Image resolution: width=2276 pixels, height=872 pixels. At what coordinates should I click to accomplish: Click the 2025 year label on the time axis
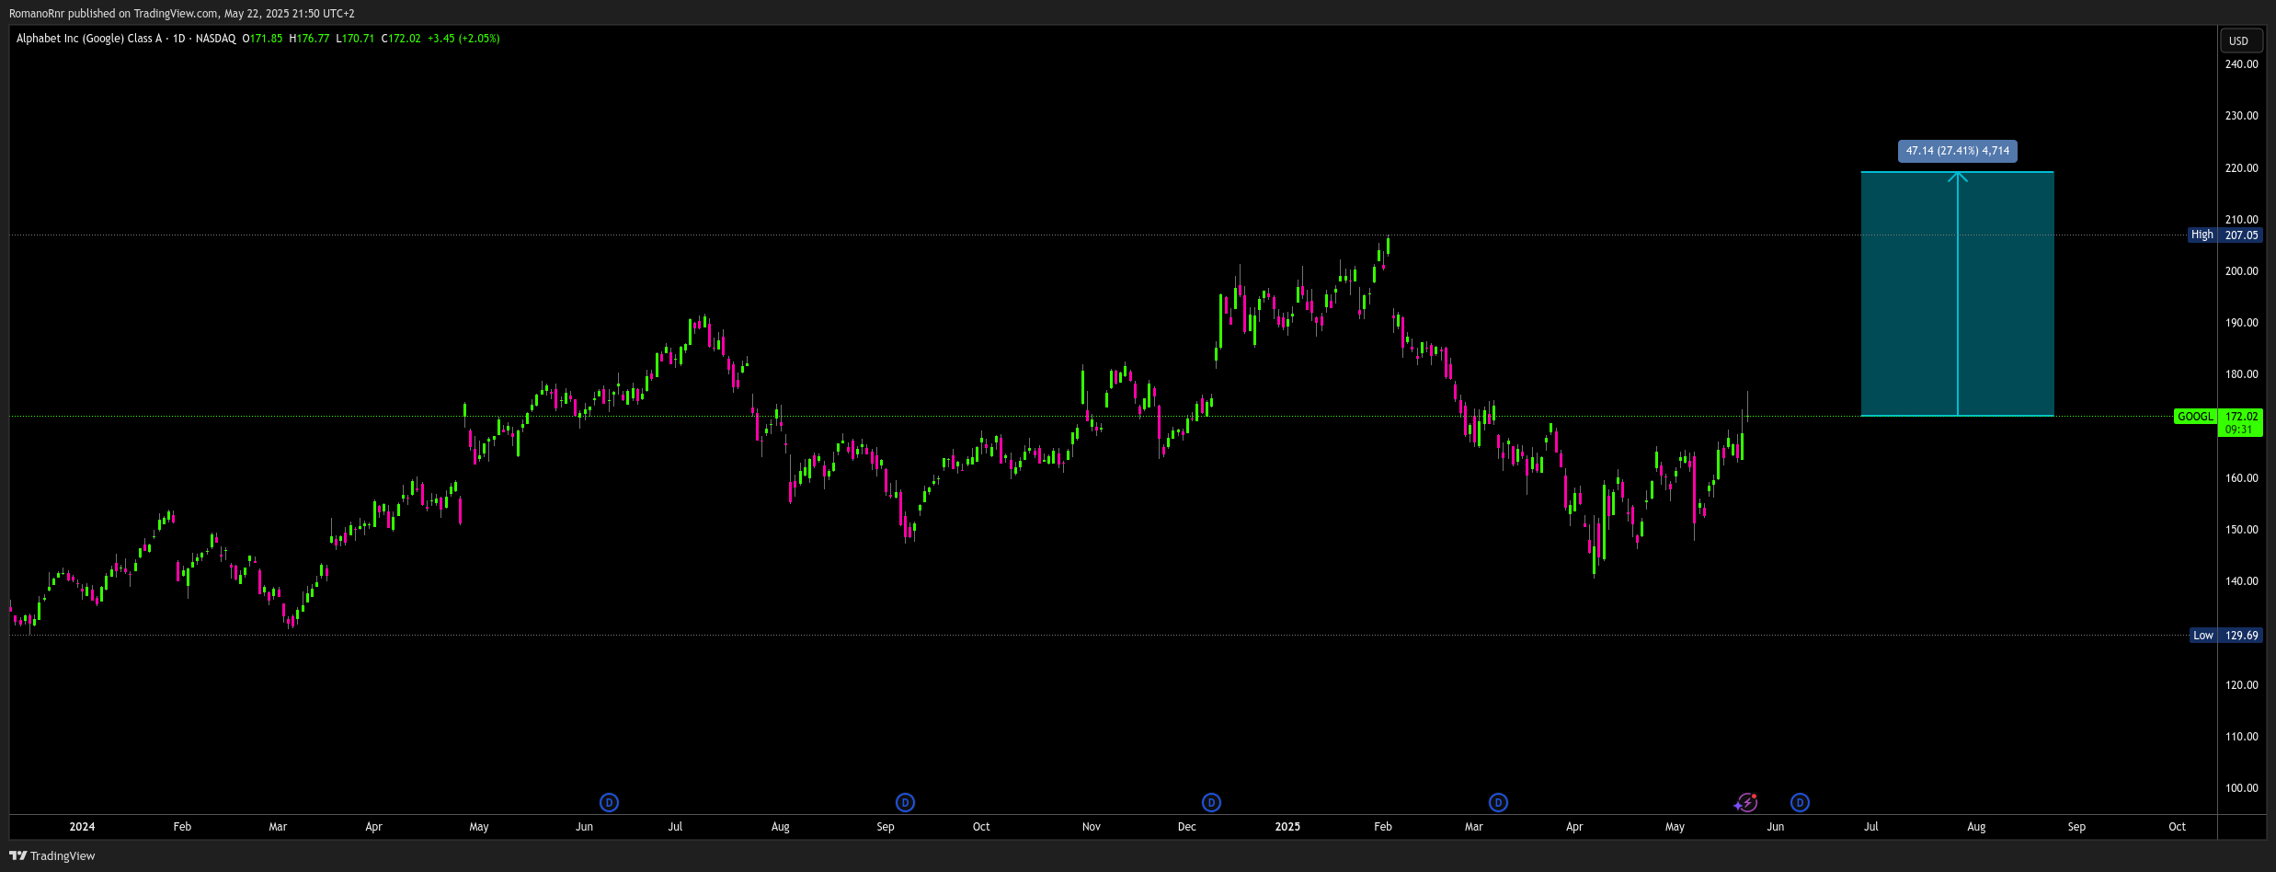click(1287, 827)
